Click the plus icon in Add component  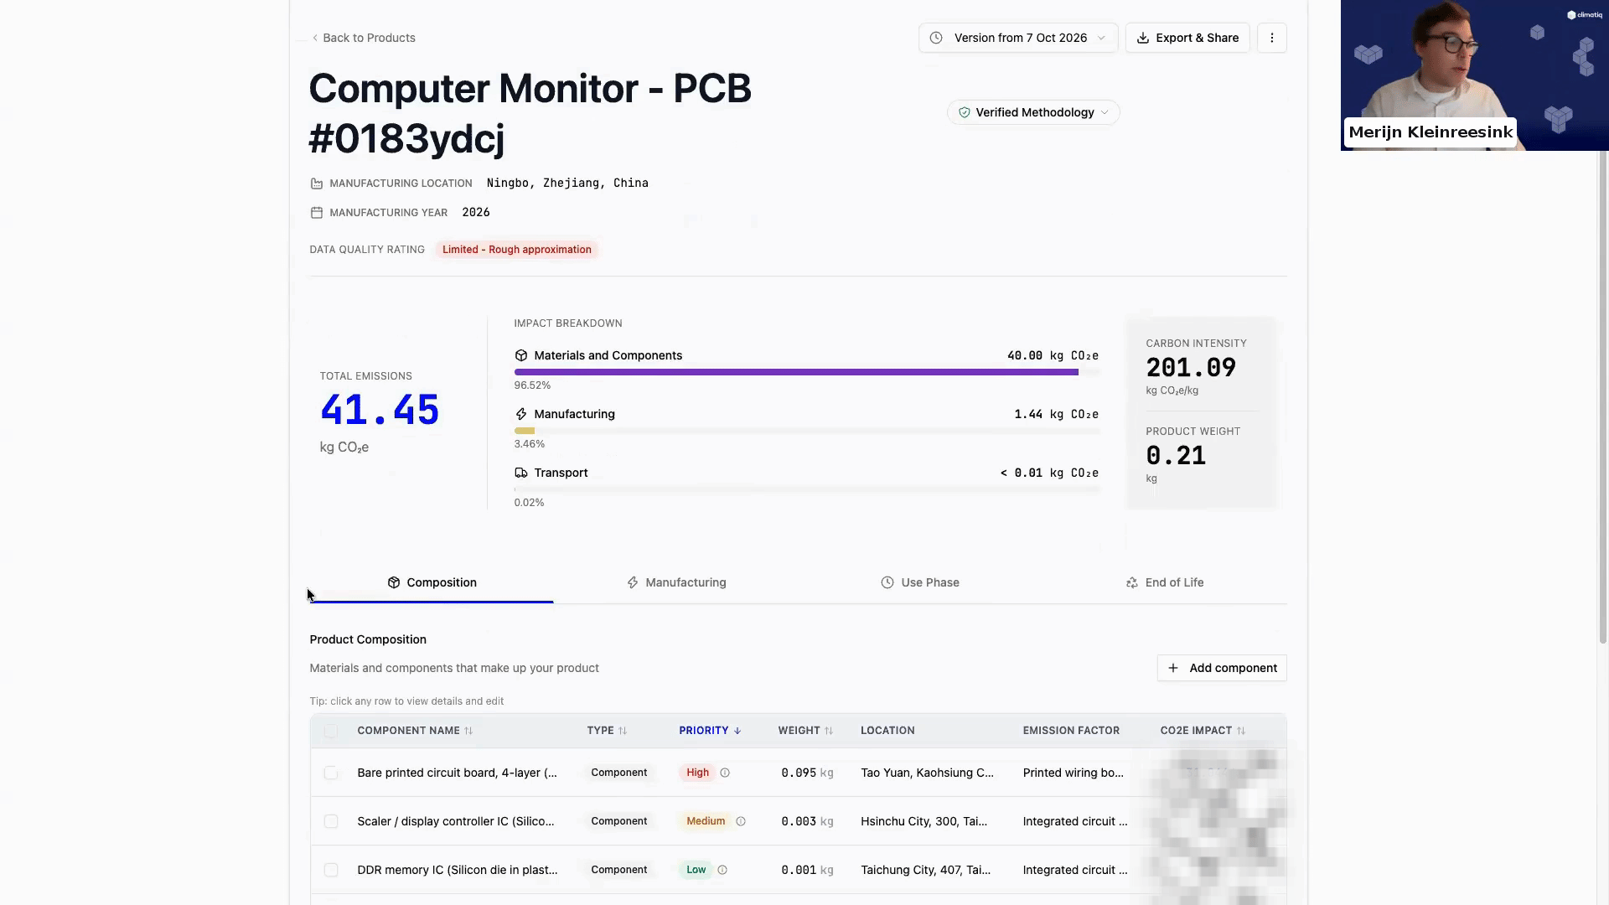(1173, 668)
